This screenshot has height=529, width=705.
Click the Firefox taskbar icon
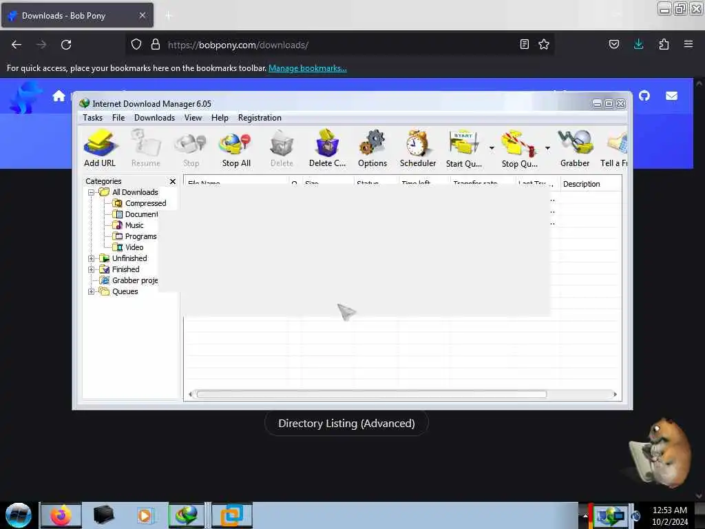tap(61, 515)
